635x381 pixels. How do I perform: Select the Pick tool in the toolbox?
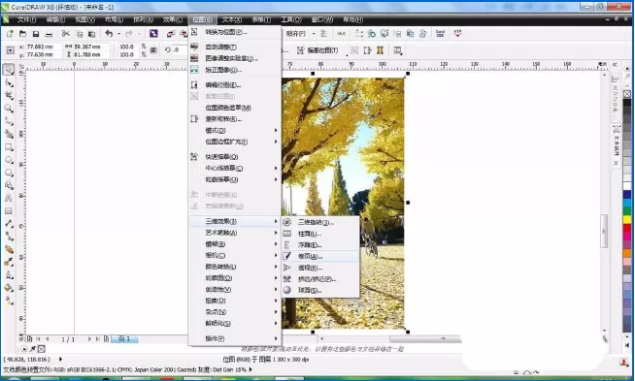(9, 70)
